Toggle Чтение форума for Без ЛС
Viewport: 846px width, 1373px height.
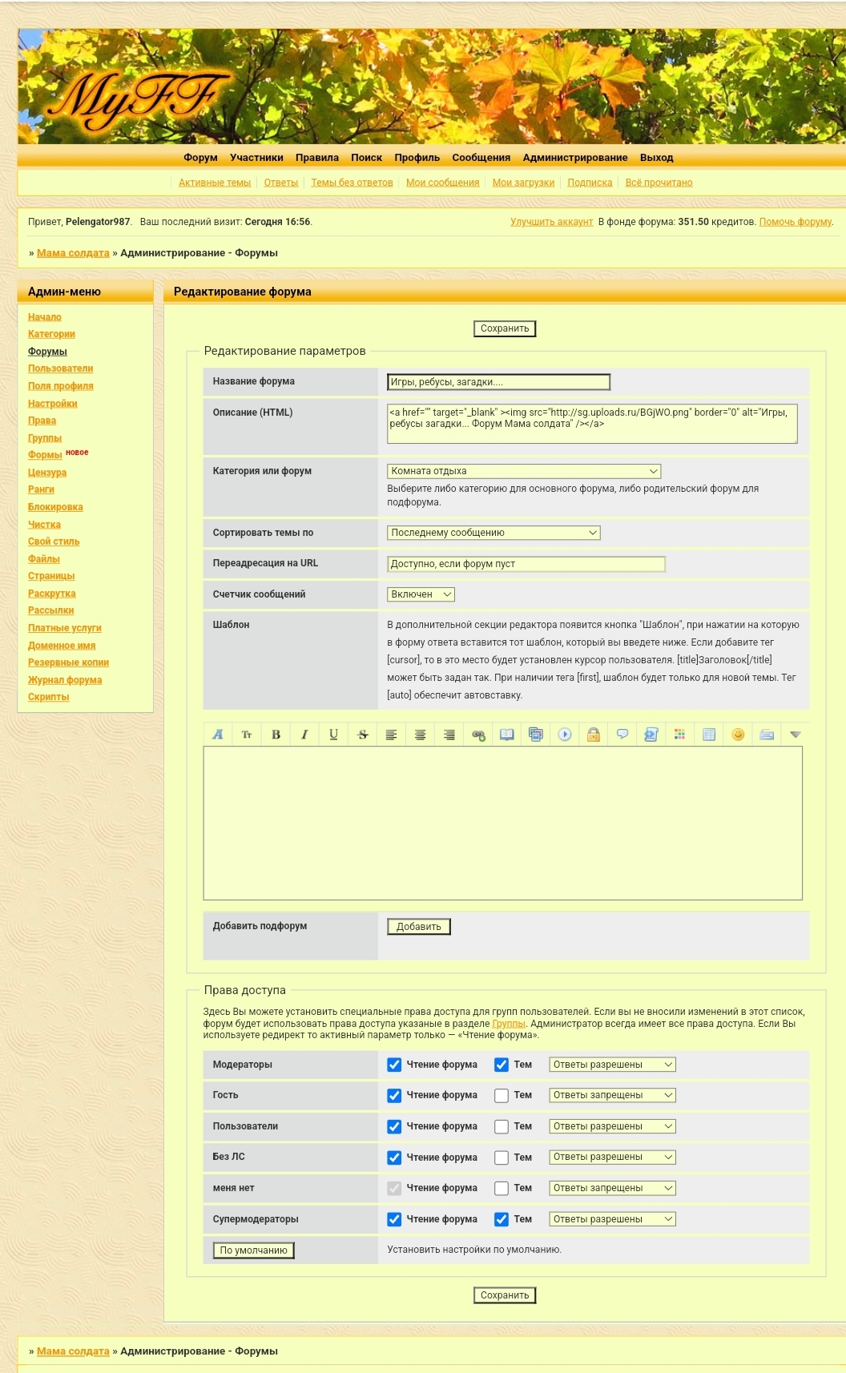point(394,1158)
